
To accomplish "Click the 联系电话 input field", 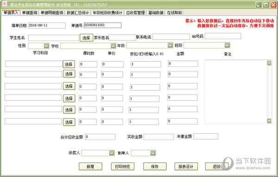I will (x=171, y=37).
